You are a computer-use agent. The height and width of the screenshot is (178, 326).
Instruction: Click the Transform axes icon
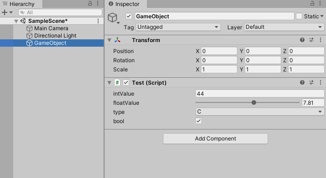pyautogui.click(x=117, y=40)
